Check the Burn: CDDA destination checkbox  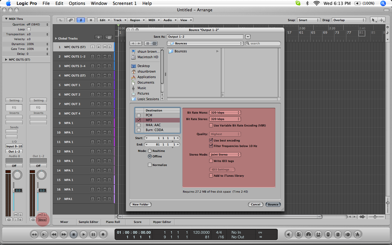pos(139,130)
